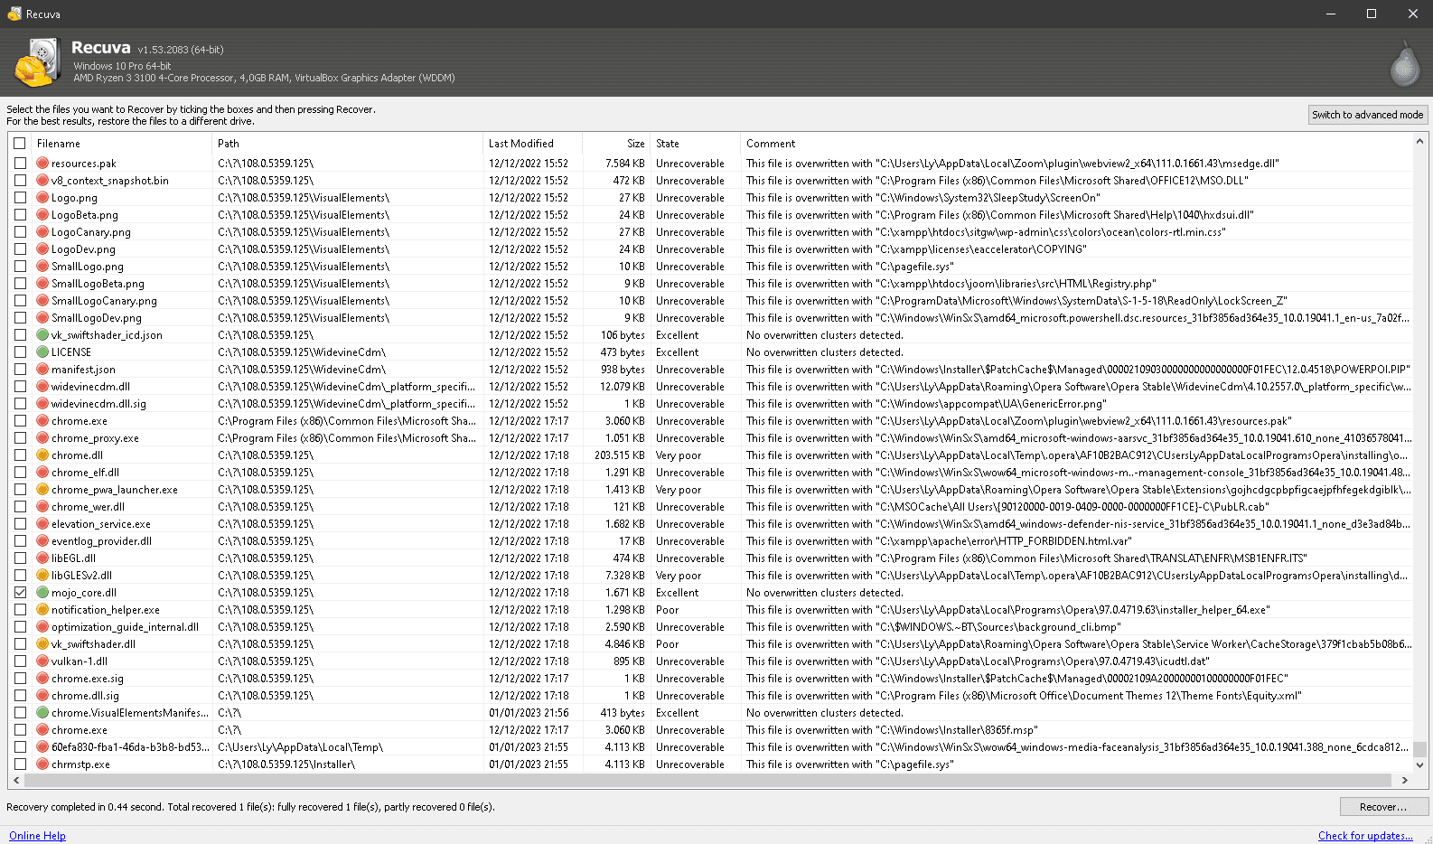Sort list by Filename column header

(121, 144)
